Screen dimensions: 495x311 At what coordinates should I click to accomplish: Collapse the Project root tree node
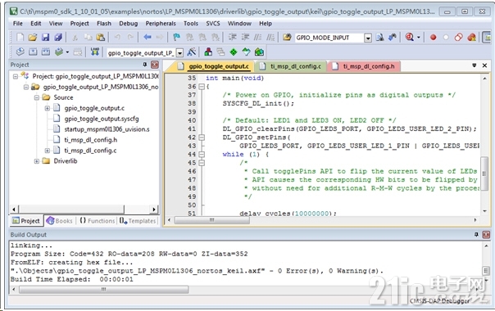pos(16,76)
